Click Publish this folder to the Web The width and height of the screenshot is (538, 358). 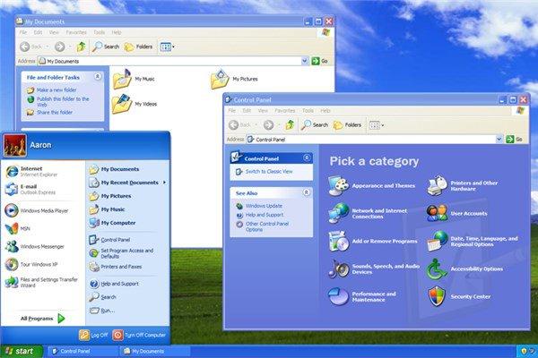(63, 101)
